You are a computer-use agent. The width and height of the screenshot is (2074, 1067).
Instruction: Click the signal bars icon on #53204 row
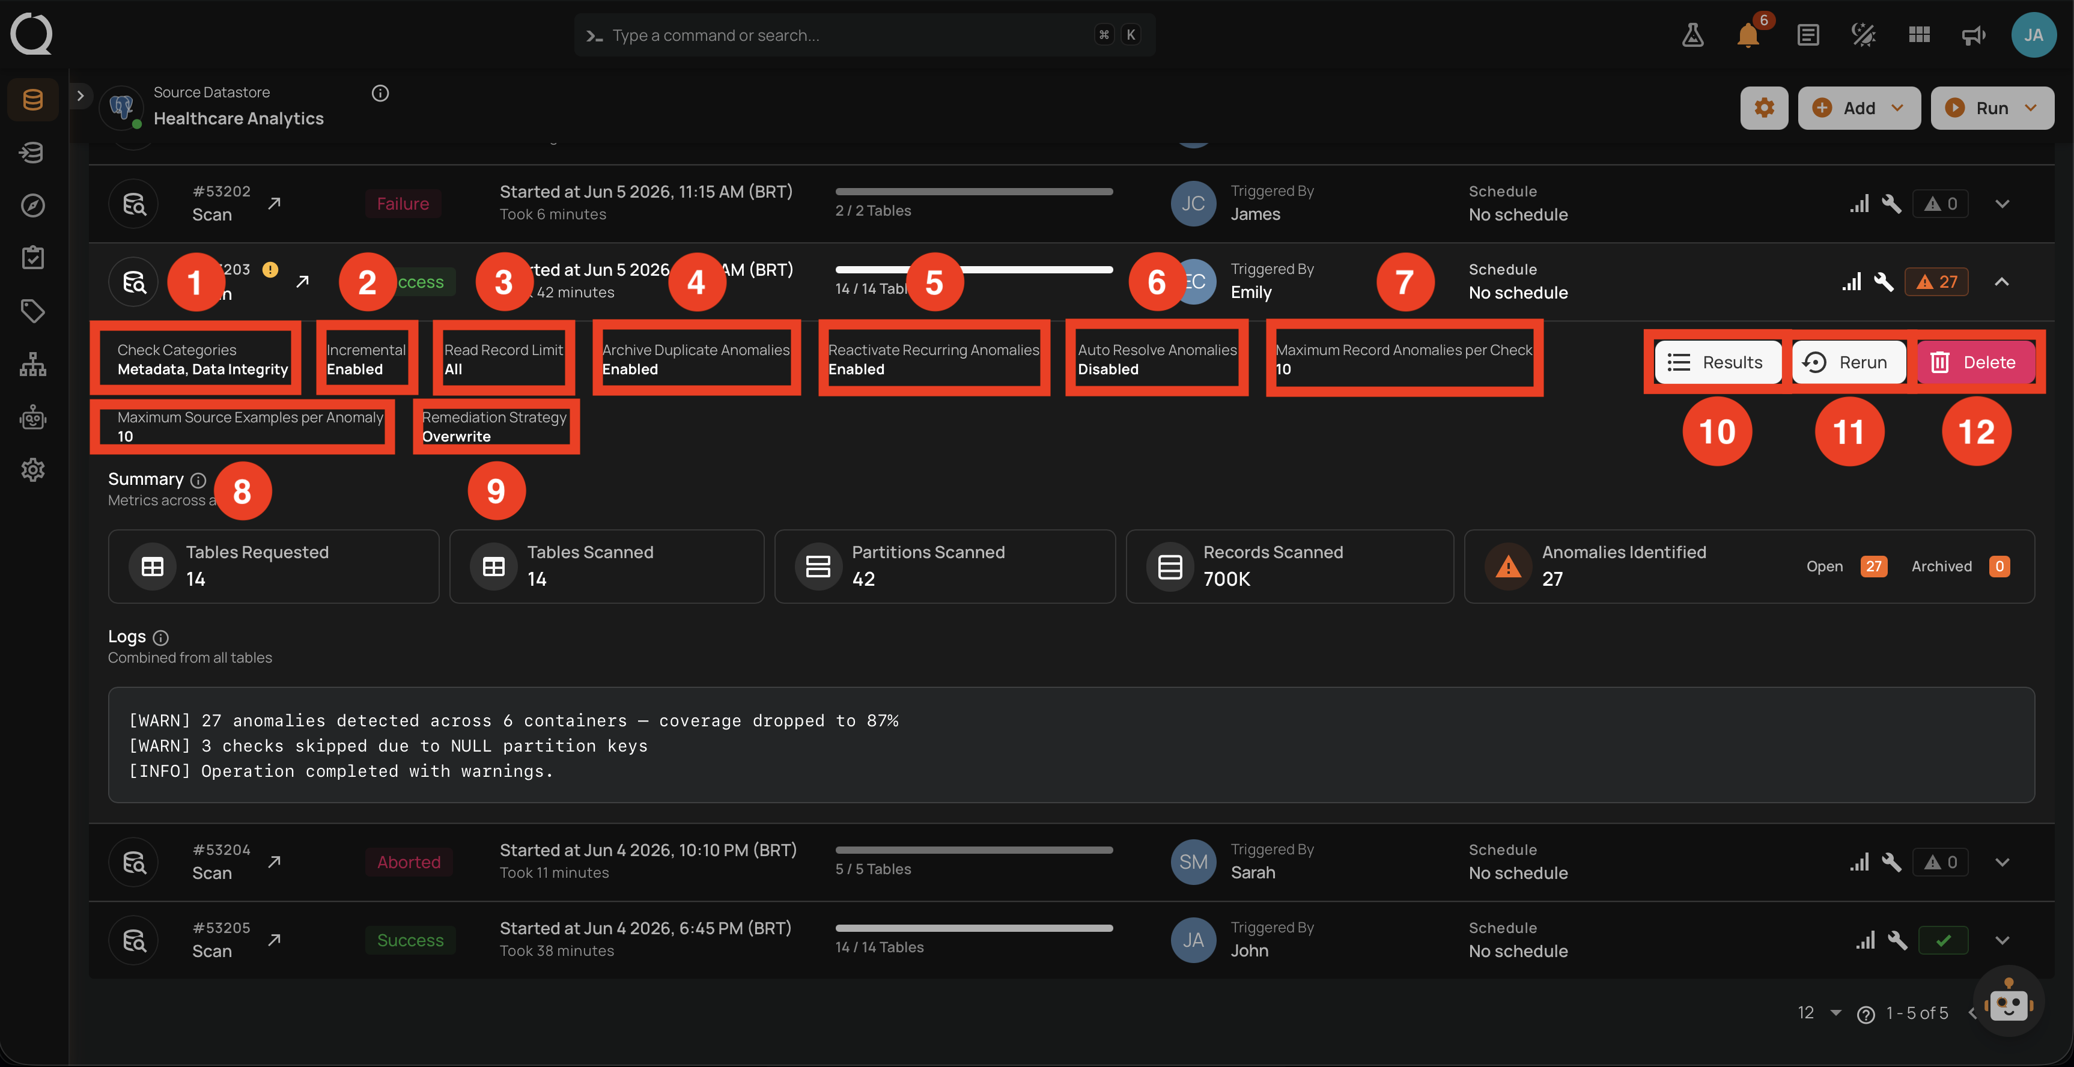pyautogui.click(x=1858, y=863)
